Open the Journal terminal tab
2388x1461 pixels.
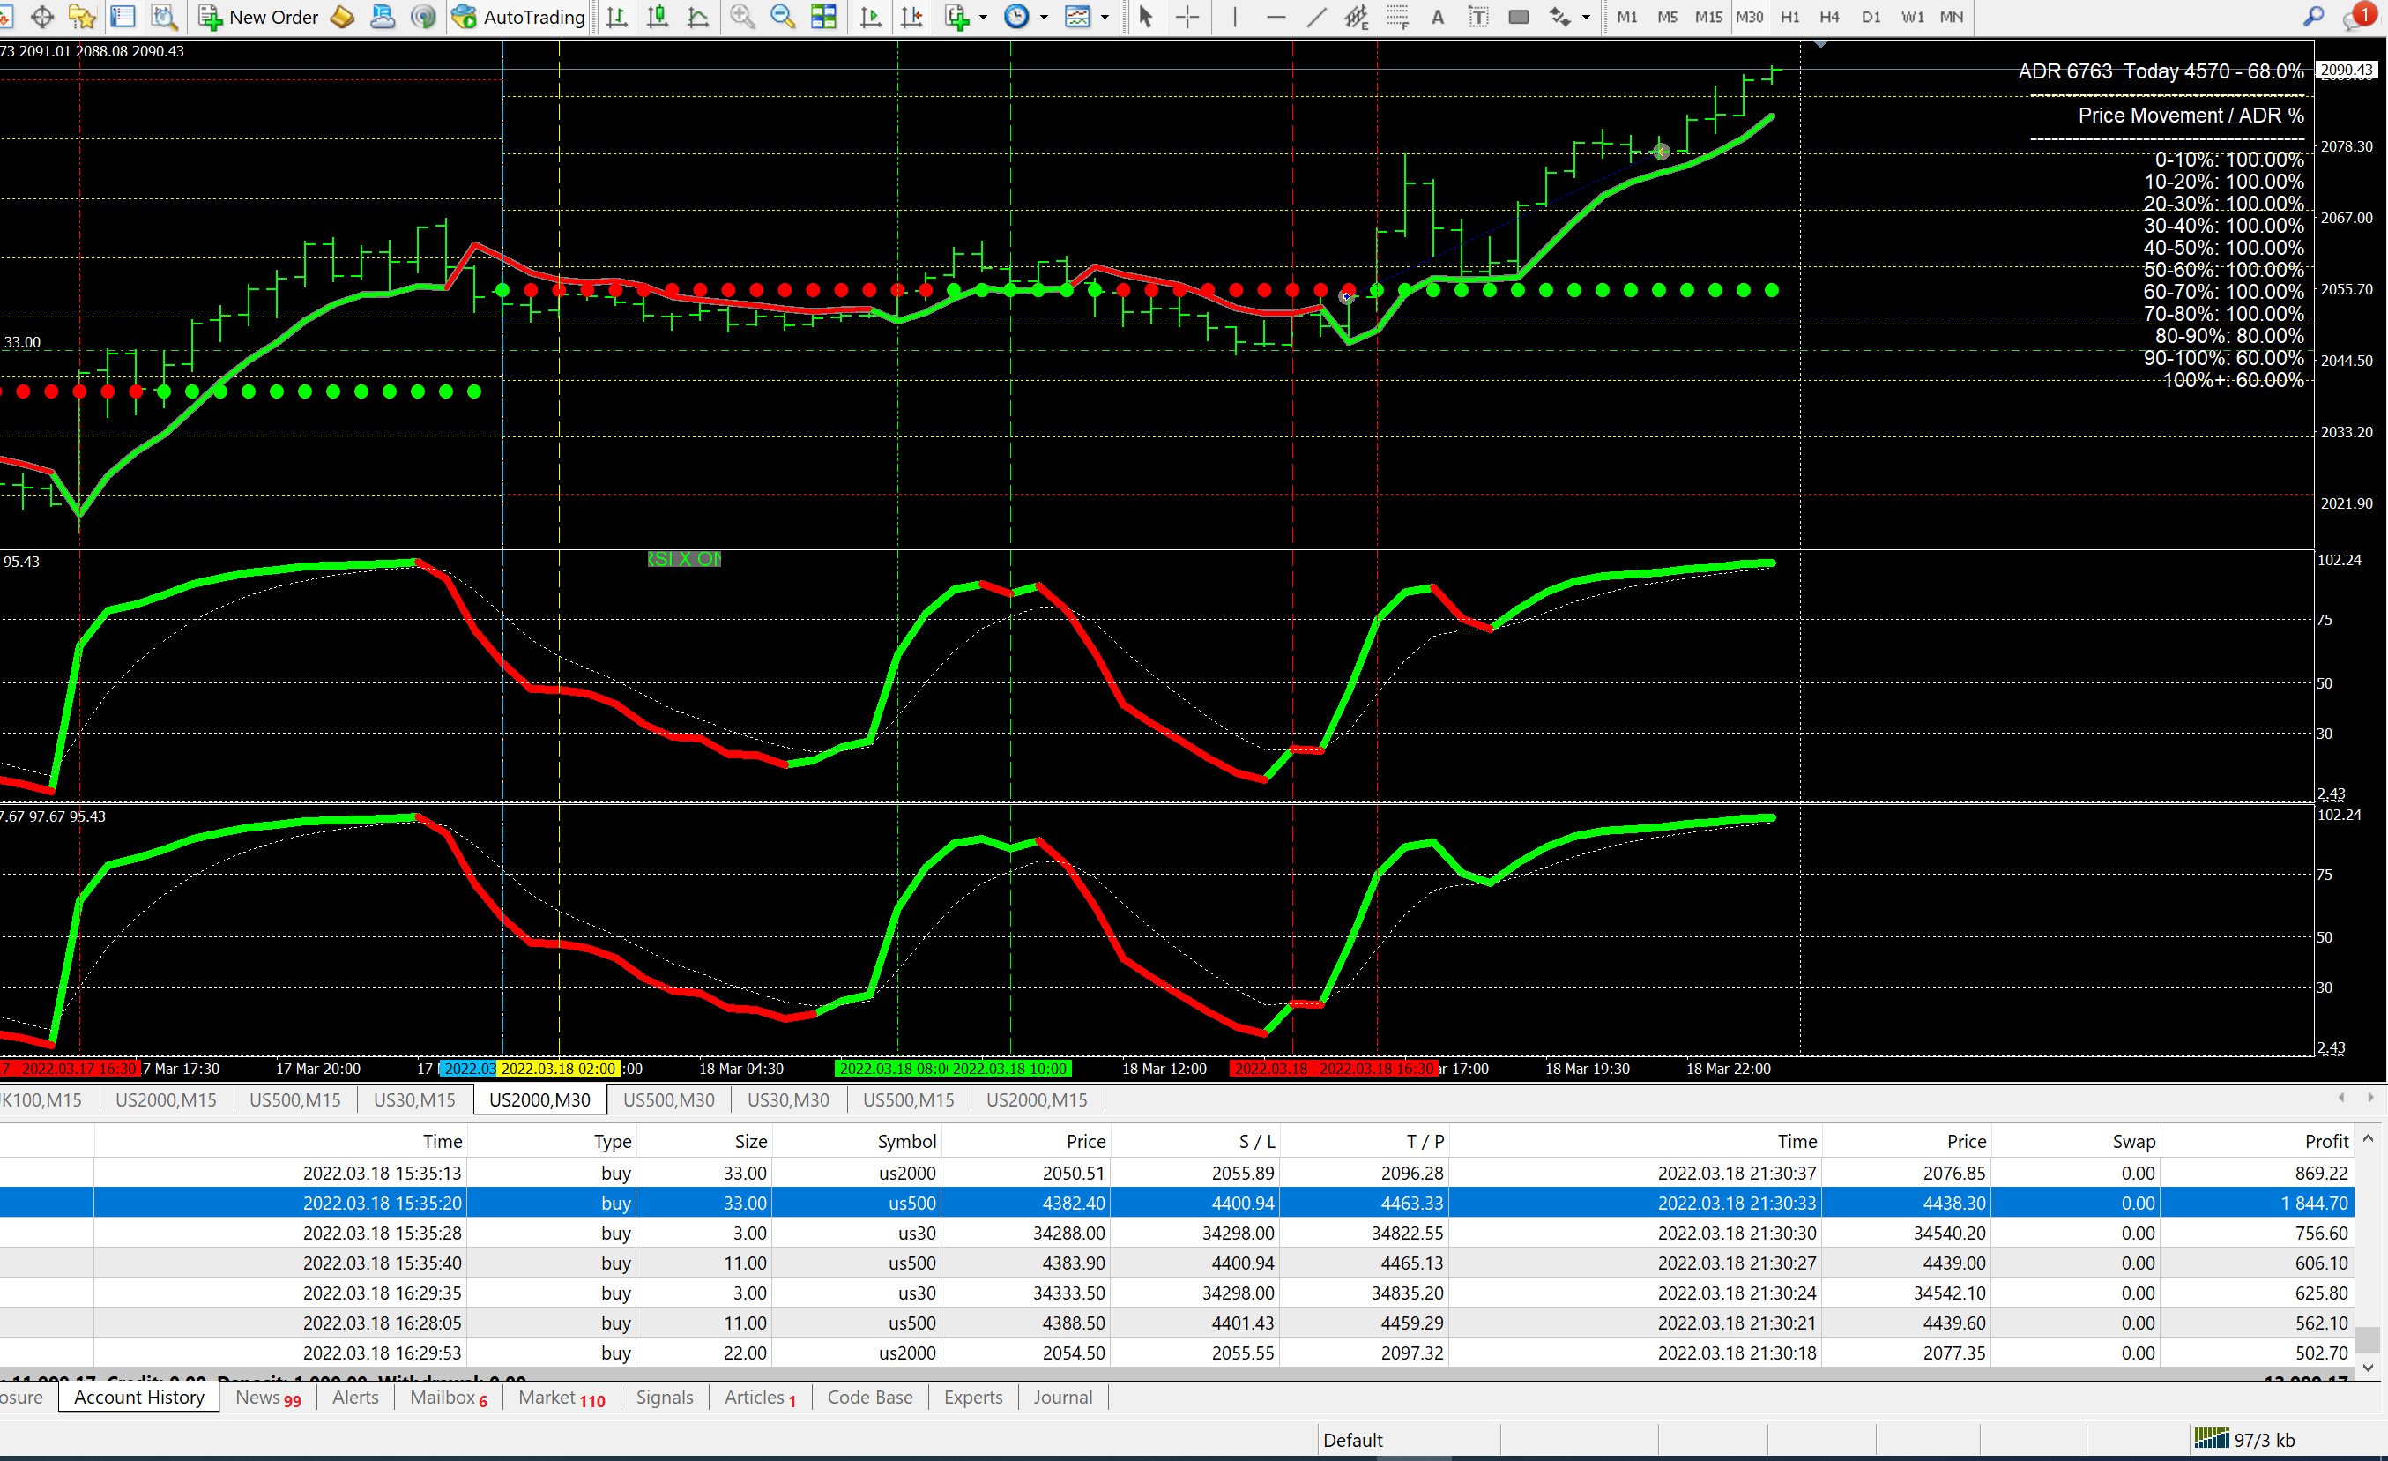[x=1062, y=1397]
